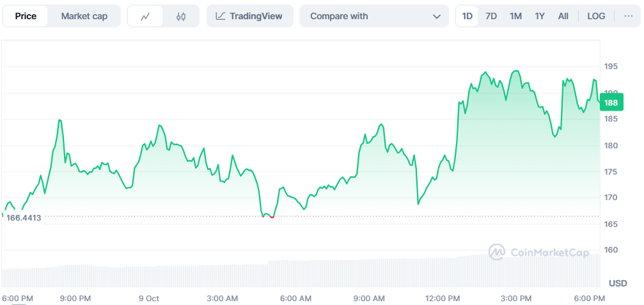The image size is (644, 305).
Task: Switch to line chart view icon
Action: click(x=145, y=17)
